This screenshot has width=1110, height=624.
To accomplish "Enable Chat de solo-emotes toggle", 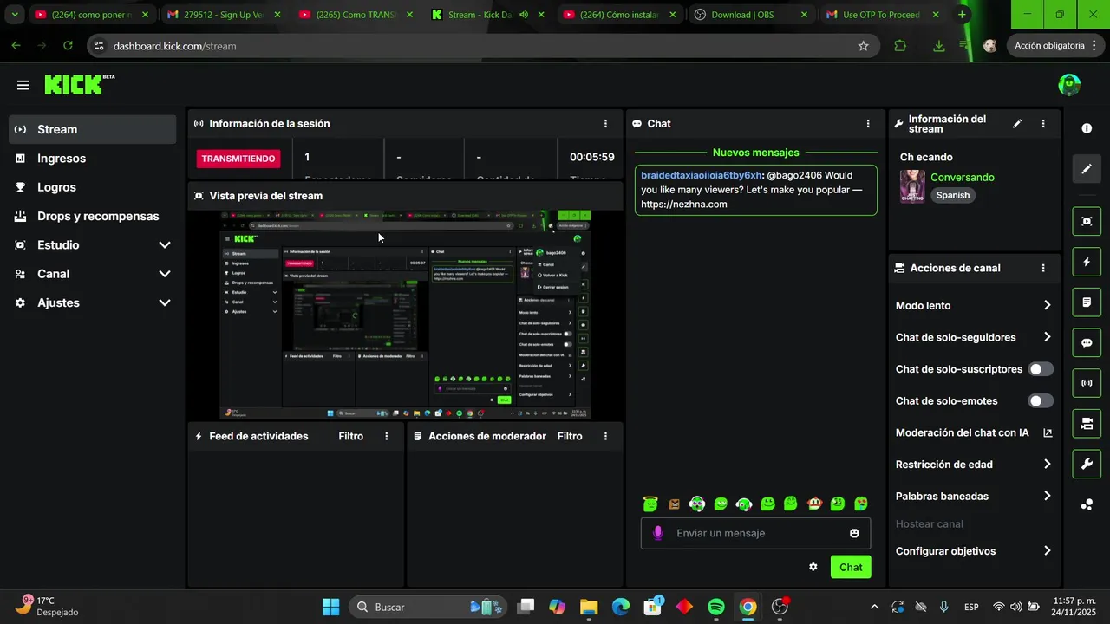I will pyautogui.click(x=1041, y=401).
